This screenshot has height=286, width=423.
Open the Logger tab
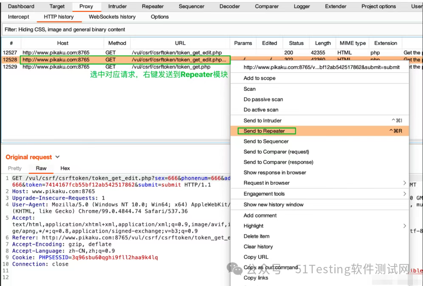[x=302, y=6]
